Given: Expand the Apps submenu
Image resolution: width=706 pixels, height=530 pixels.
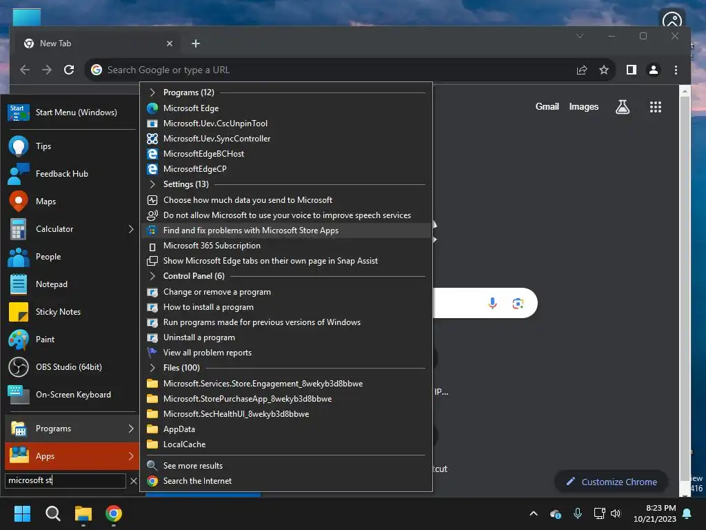Looking at the screenshot, I should [130, 456].
